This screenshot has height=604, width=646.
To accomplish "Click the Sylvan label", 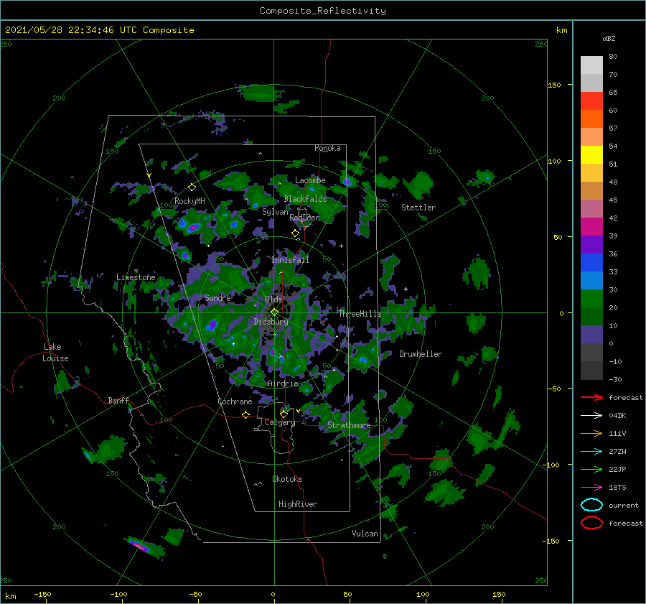I will tap(275, 213).
